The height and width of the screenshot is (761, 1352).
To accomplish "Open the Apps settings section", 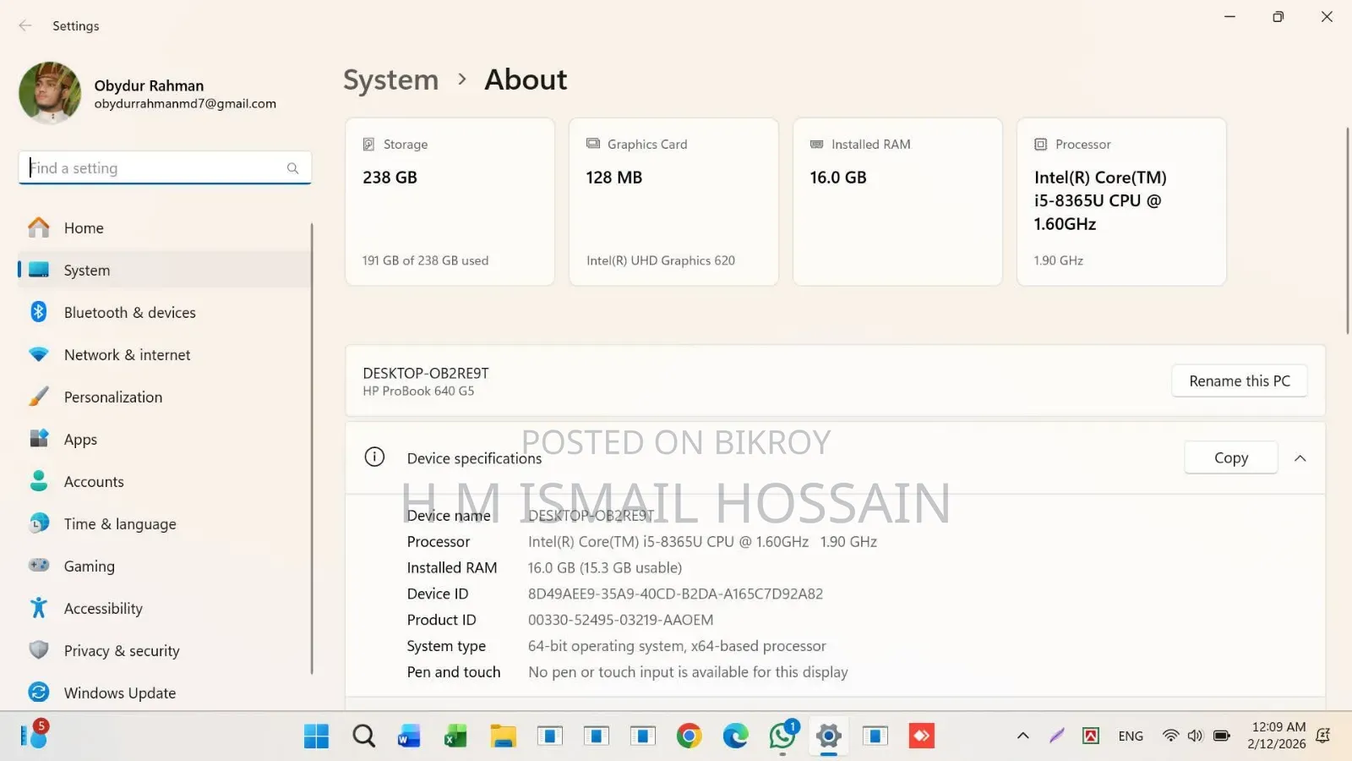I will 165,439.
